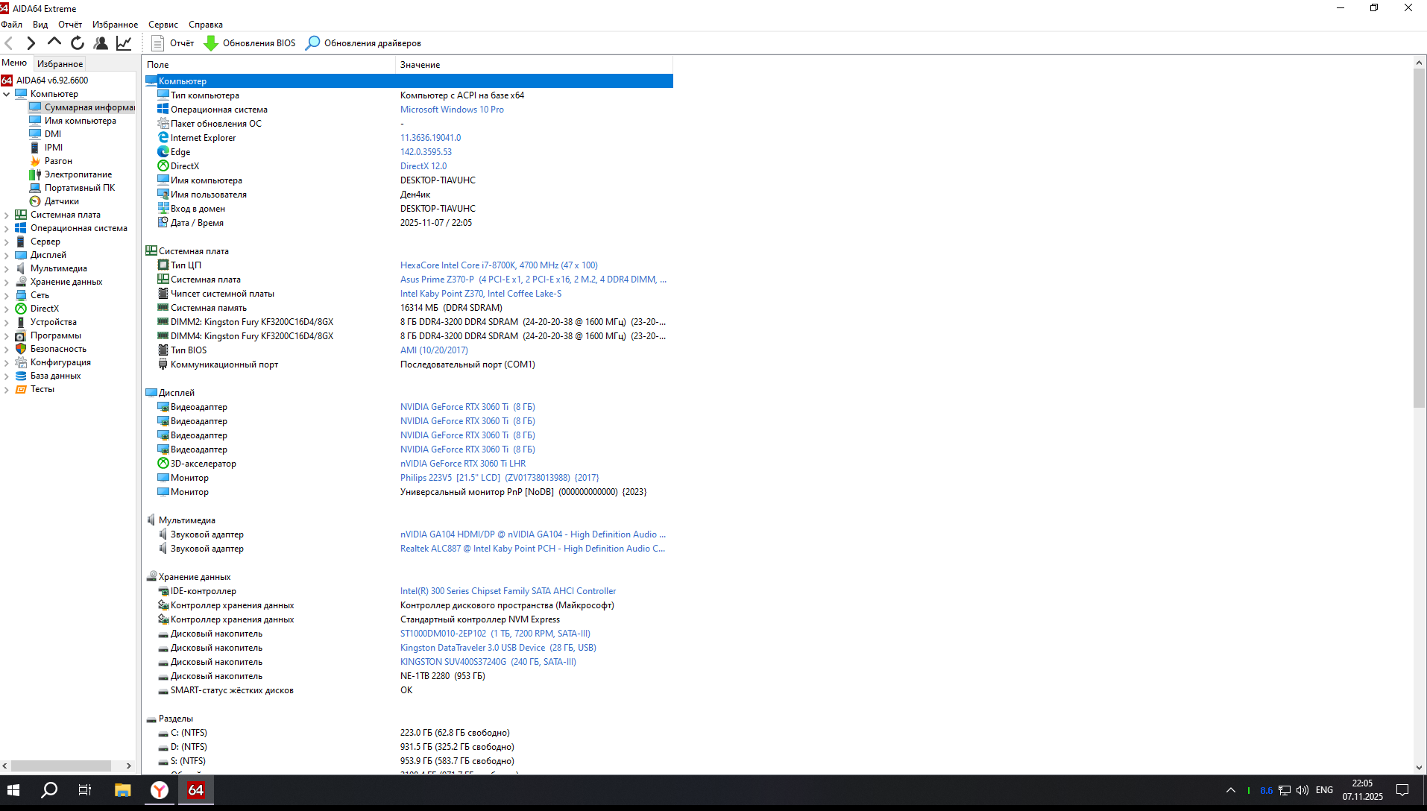Click Обновления драйверов search button

coord(364,43)
